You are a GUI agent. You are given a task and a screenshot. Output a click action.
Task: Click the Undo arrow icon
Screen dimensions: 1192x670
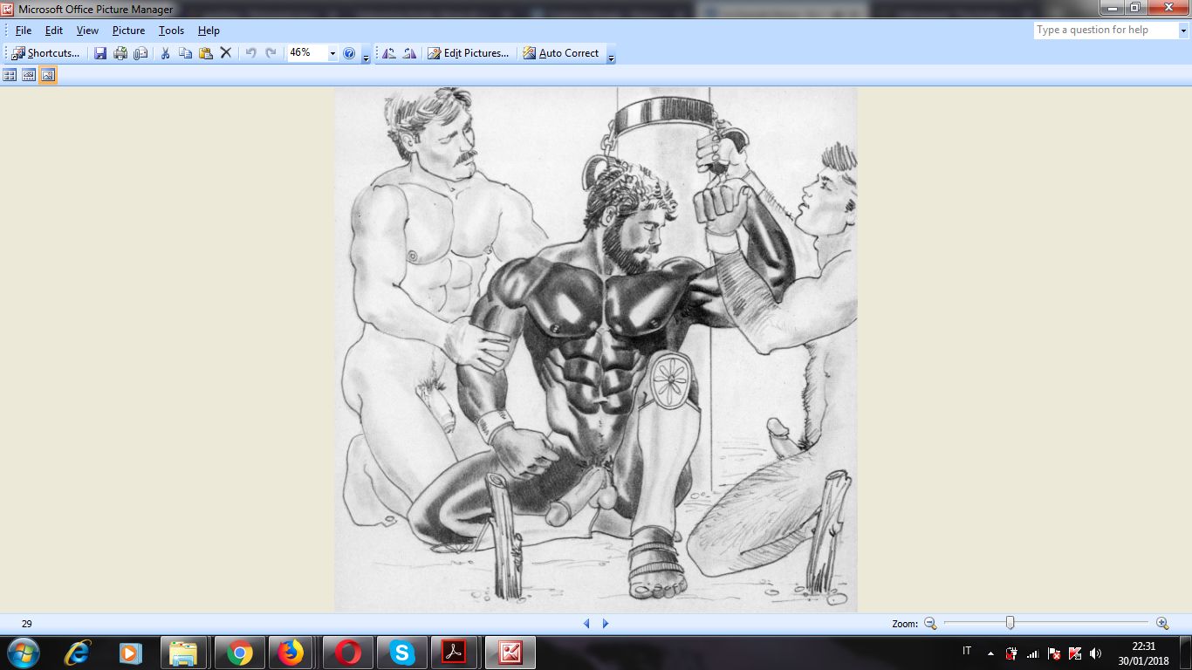pos(250,53)
